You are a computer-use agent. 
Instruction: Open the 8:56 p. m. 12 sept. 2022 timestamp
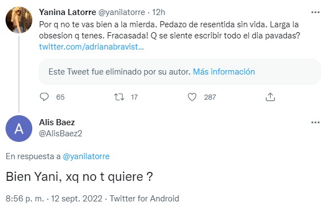coord(54,199)
